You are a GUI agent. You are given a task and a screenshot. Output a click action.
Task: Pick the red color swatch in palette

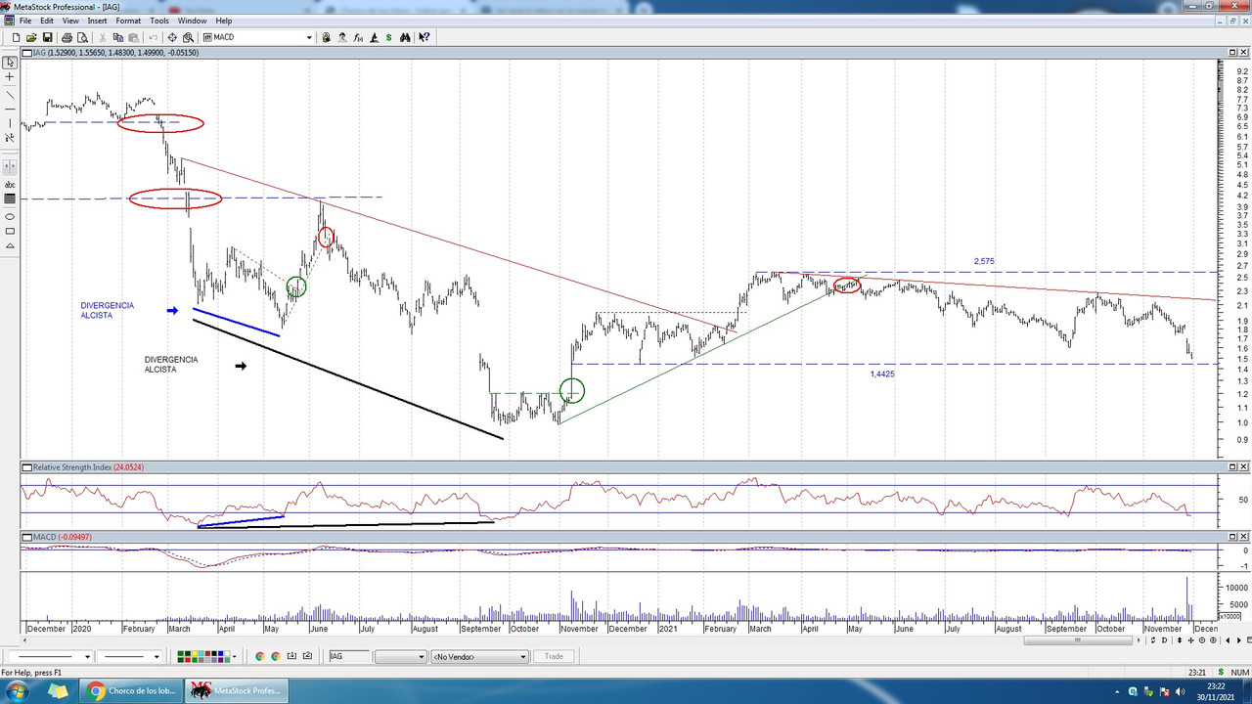click(x=188, y=660)
